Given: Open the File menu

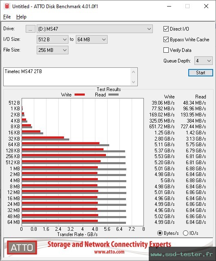Looking at the screenshot, I should coord(7,17).
